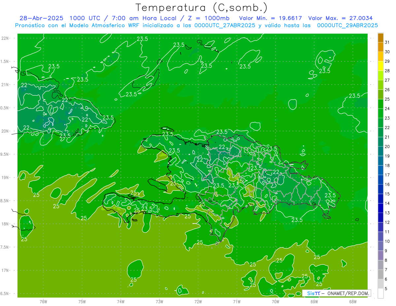The image size is (396, 306).
Task: Click the 75W longitude axis label
Action: [82, 301]
